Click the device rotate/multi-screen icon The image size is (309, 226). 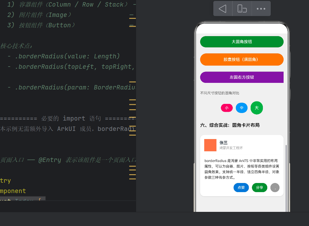(242, 9)
